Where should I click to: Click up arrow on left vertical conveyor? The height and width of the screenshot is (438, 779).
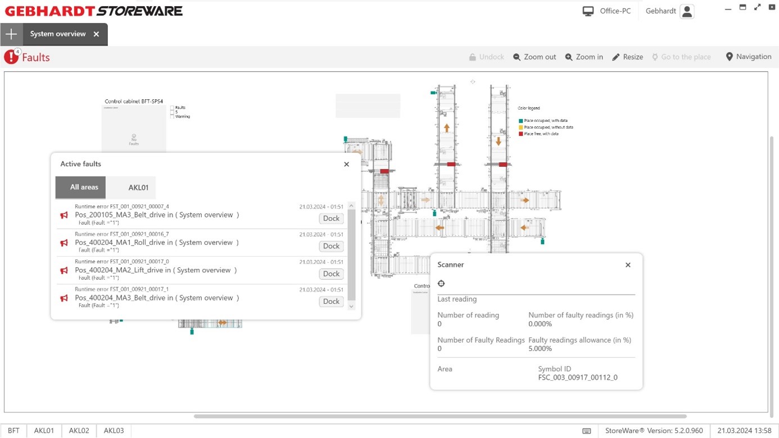point(447,128)
